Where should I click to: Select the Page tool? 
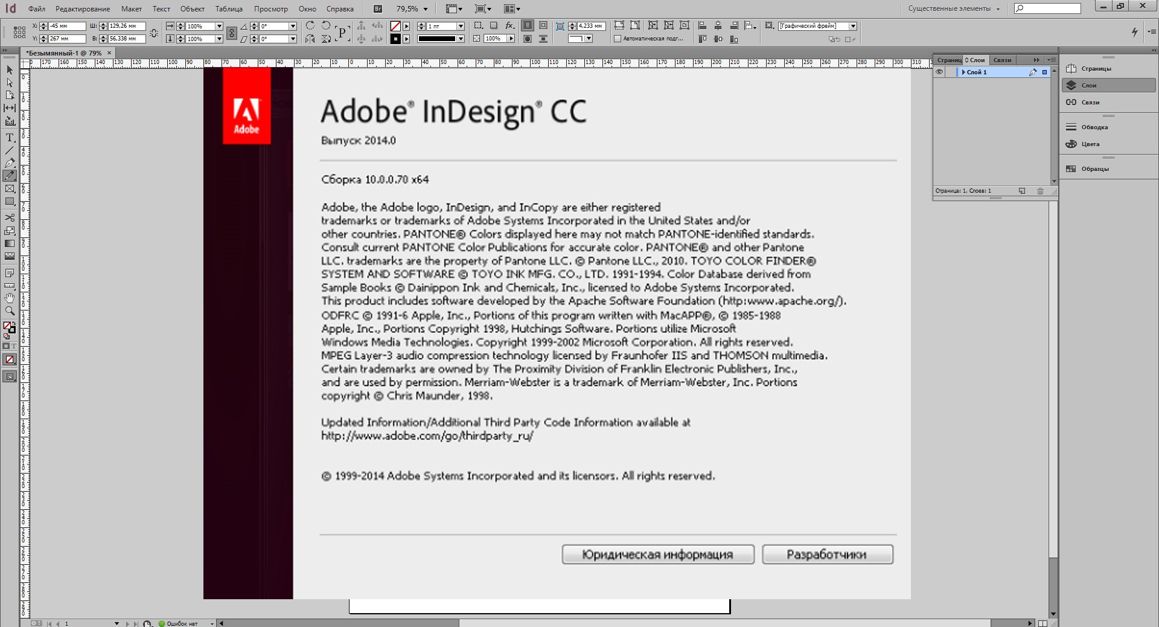[x=10, y=95]
